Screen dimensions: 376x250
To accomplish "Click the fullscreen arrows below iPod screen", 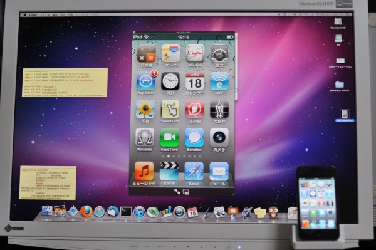I will [177, 192].
